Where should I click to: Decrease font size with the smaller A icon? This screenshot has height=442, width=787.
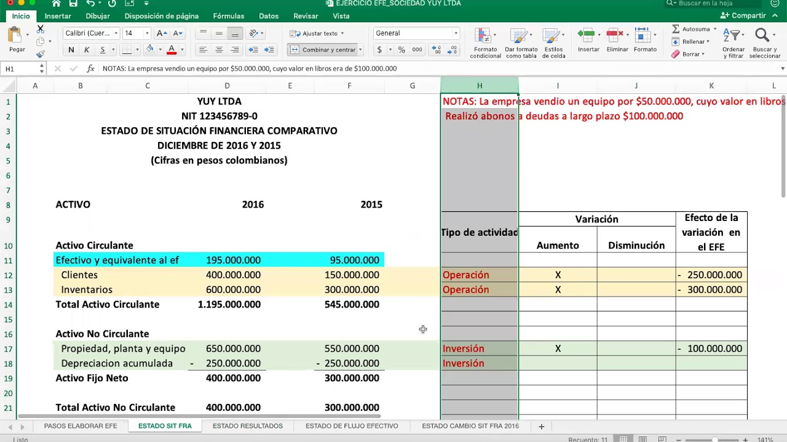(177, 33)
